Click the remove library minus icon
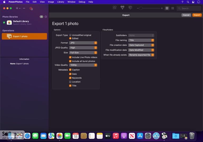 (x=24, y=8)
